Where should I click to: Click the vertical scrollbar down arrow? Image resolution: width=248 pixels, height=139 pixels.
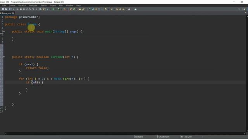tap(247, 131)
